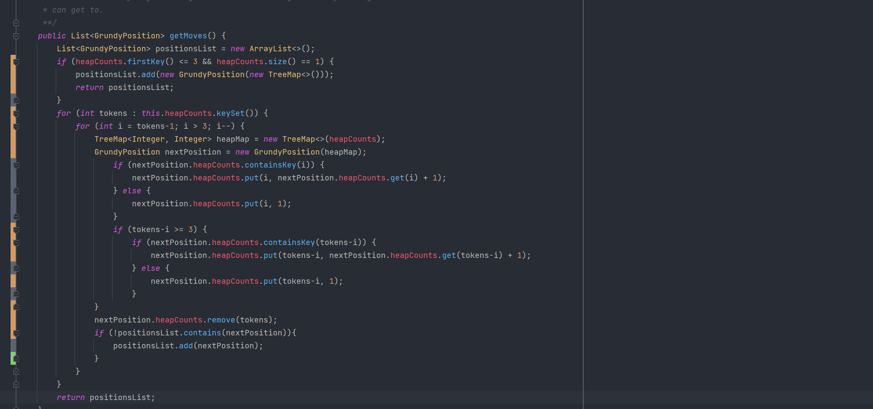Viewport: 873px width, 409px height.
Task: Fold the if containsKey(i) block
Action: 16,165
